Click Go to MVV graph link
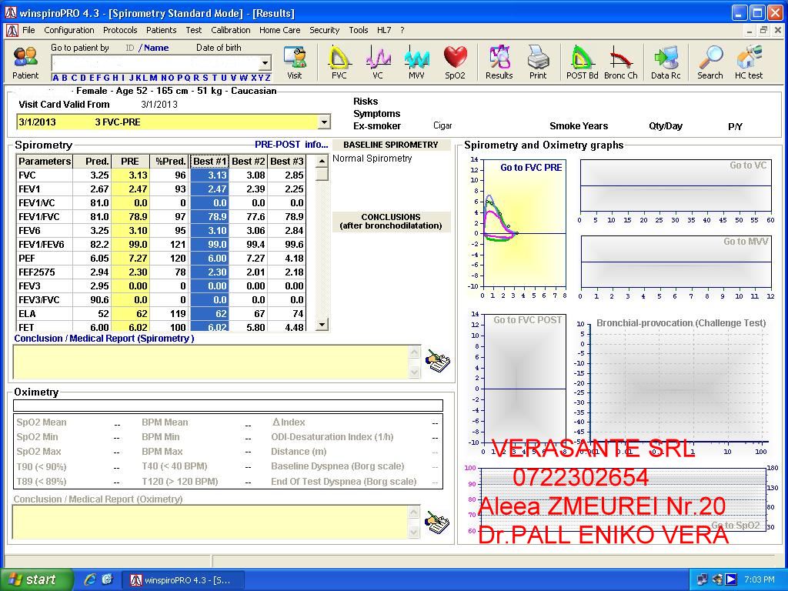The image size is (788, 591). pyautogui.click(x=746, y=242)
